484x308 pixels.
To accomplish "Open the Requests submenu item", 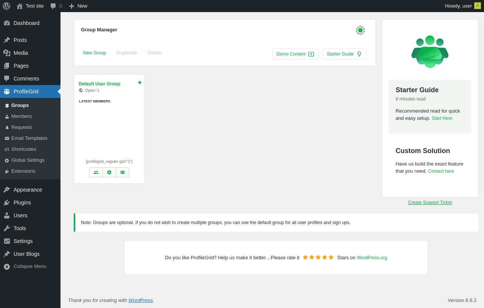I will (x=30, y=127).
